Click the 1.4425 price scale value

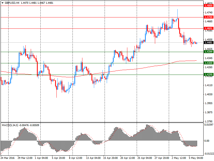tap(209, 49)
